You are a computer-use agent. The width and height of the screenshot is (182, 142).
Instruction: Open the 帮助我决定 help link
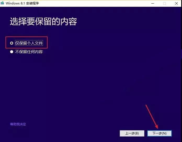coord(18,124)
